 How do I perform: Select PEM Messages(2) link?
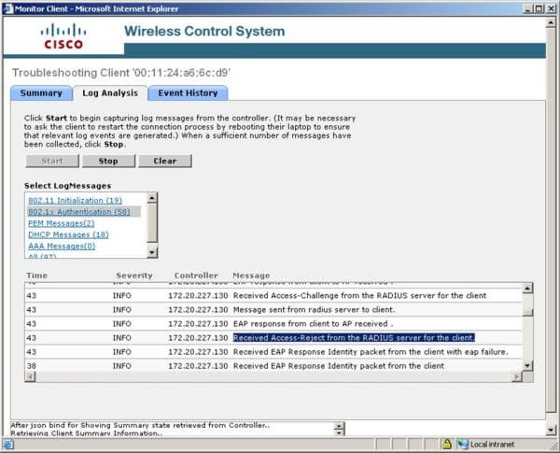point(62,223)
